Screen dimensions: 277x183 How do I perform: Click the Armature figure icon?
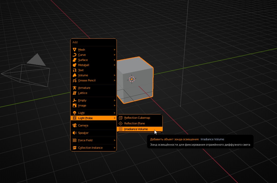click(75, 88)
